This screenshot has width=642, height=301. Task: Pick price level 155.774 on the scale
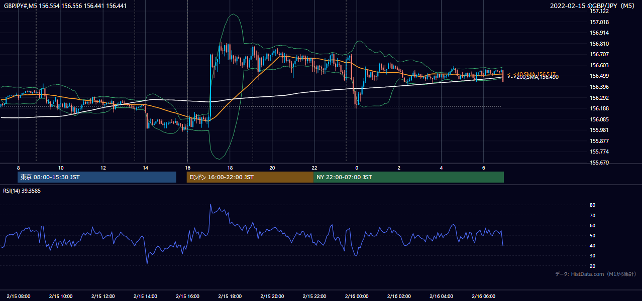(599, 152)
